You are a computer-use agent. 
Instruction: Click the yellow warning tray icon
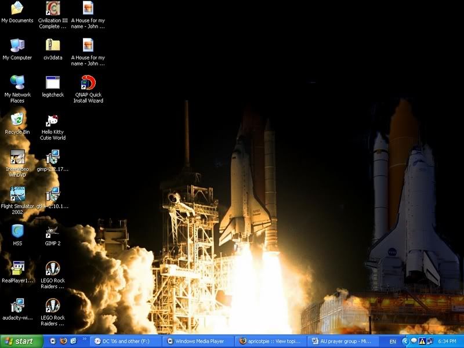pos(422,341)
